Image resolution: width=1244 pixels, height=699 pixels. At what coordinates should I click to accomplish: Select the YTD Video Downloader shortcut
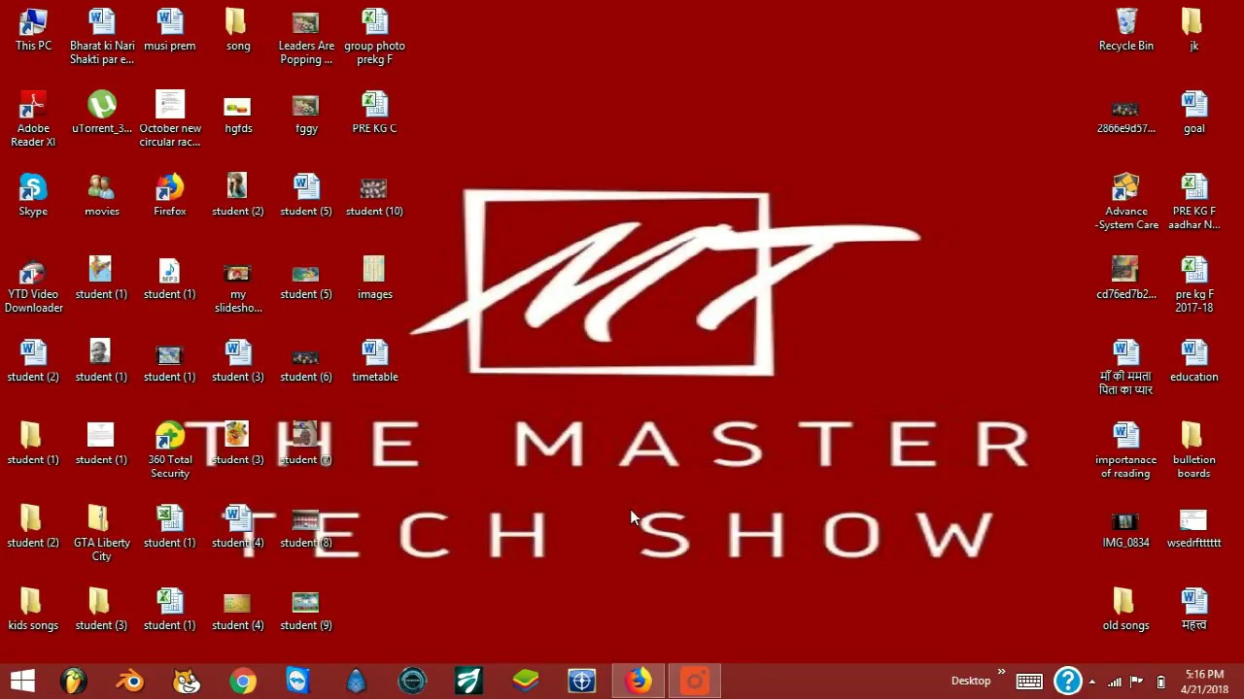[x=33, y=285]
